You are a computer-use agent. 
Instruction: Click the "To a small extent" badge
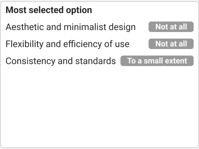[x=157, y=61]
